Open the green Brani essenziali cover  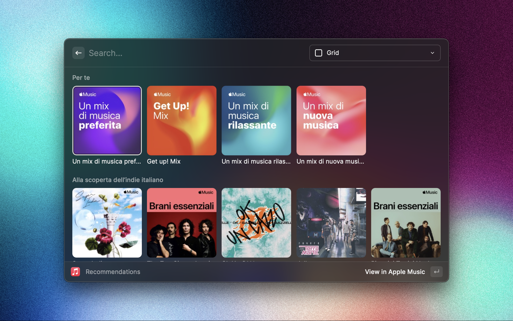pos(406,223)
